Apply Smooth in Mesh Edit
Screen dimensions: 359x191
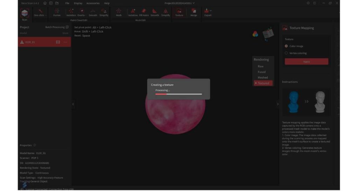155,13
